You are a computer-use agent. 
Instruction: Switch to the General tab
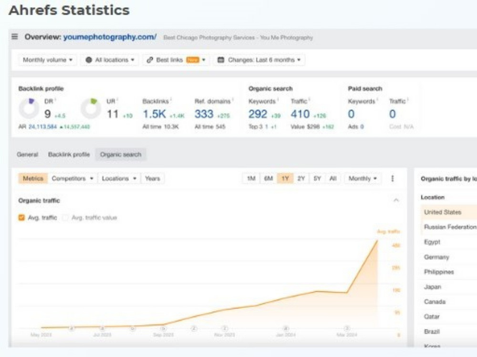pos(27,155)
